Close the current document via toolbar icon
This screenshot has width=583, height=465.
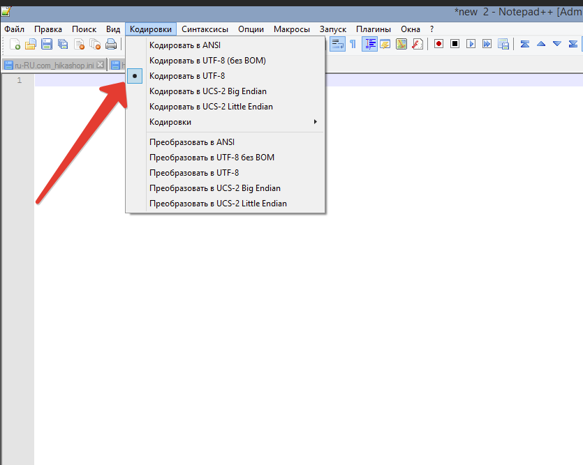[79, 44]
